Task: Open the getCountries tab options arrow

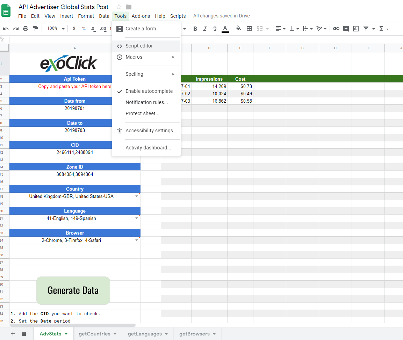Action: click(x=115, y=334)
